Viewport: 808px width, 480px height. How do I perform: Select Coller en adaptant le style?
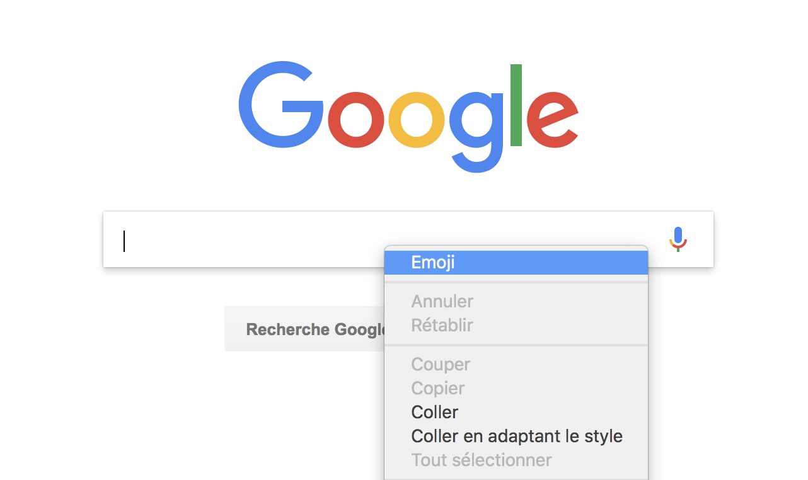516,436
